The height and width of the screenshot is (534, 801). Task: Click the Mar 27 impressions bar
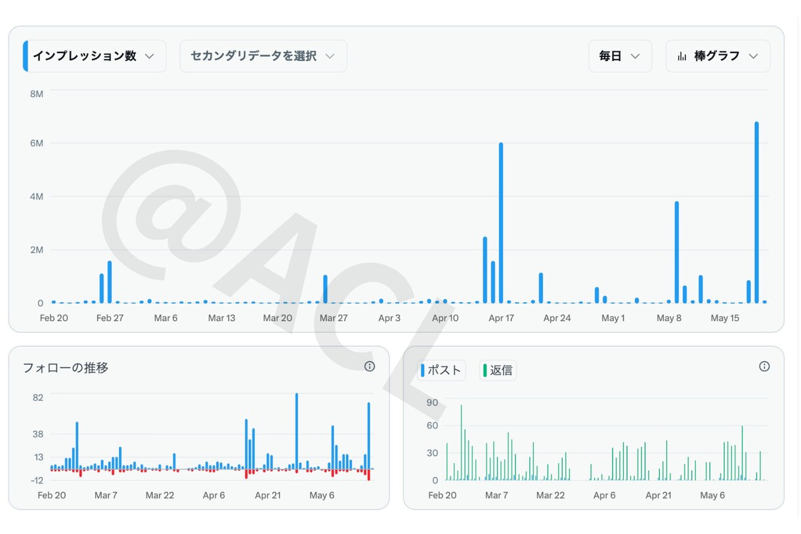coord(325,289)
